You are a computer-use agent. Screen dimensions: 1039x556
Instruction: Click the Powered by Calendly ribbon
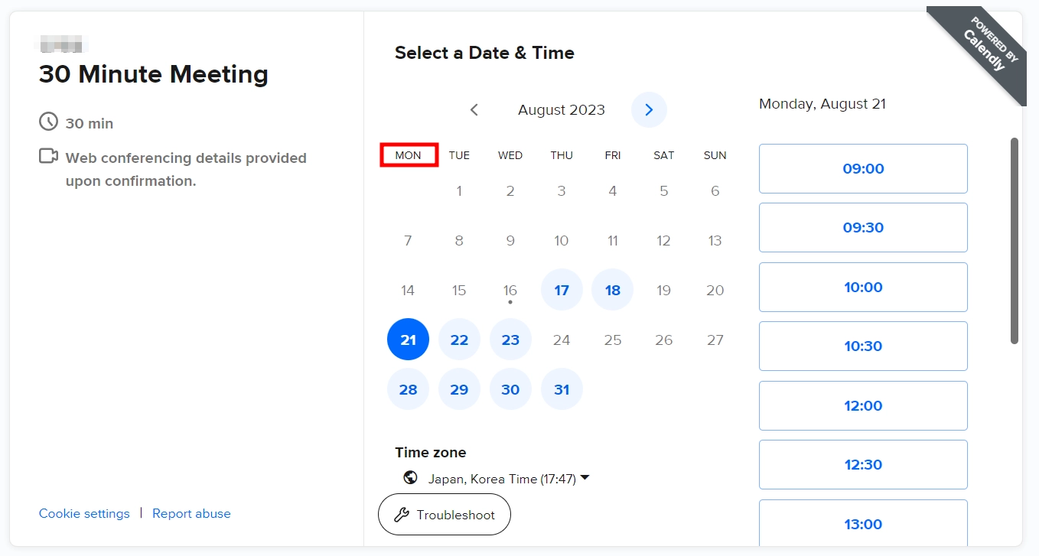tap(983, 50)
